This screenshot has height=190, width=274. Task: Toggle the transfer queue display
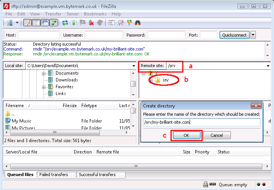[53, 23]
